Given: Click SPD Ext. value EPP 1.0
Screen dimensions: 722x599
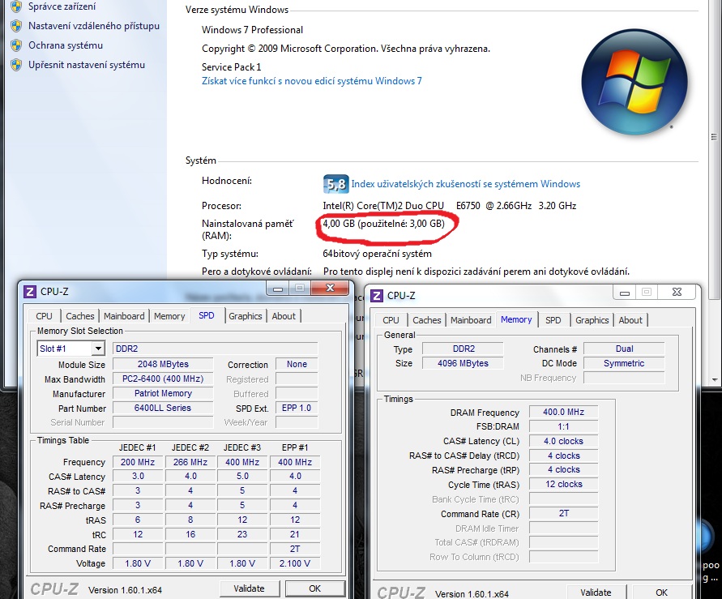Looking at the screenshot, I should pos(297,408).
